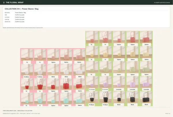Click Confirm by quote in the SIZE row
The height and width of the screenshot is (117, 173).
coord(20,15)
